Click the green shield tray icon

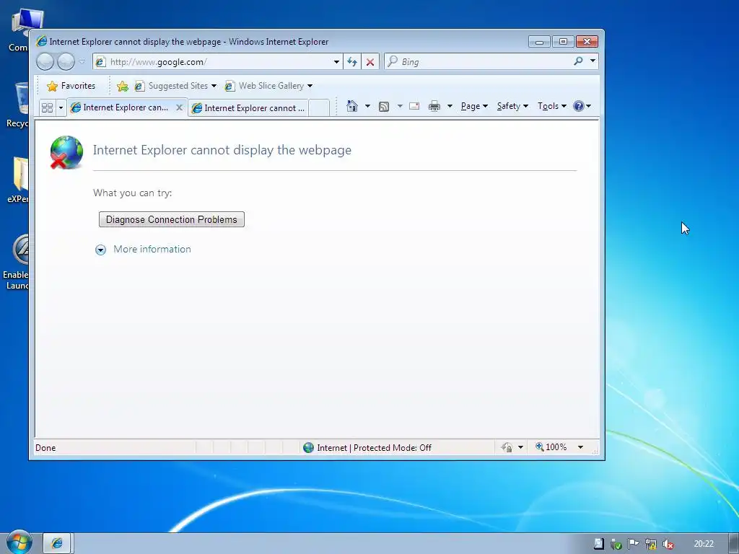tap(616, 544)
